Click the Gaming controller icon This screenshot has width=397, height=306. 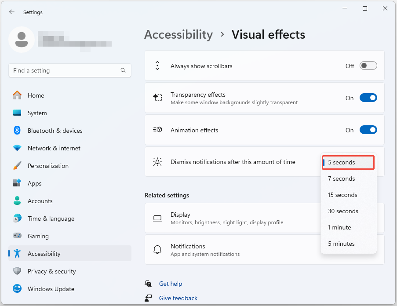click(x=17, y=236)
